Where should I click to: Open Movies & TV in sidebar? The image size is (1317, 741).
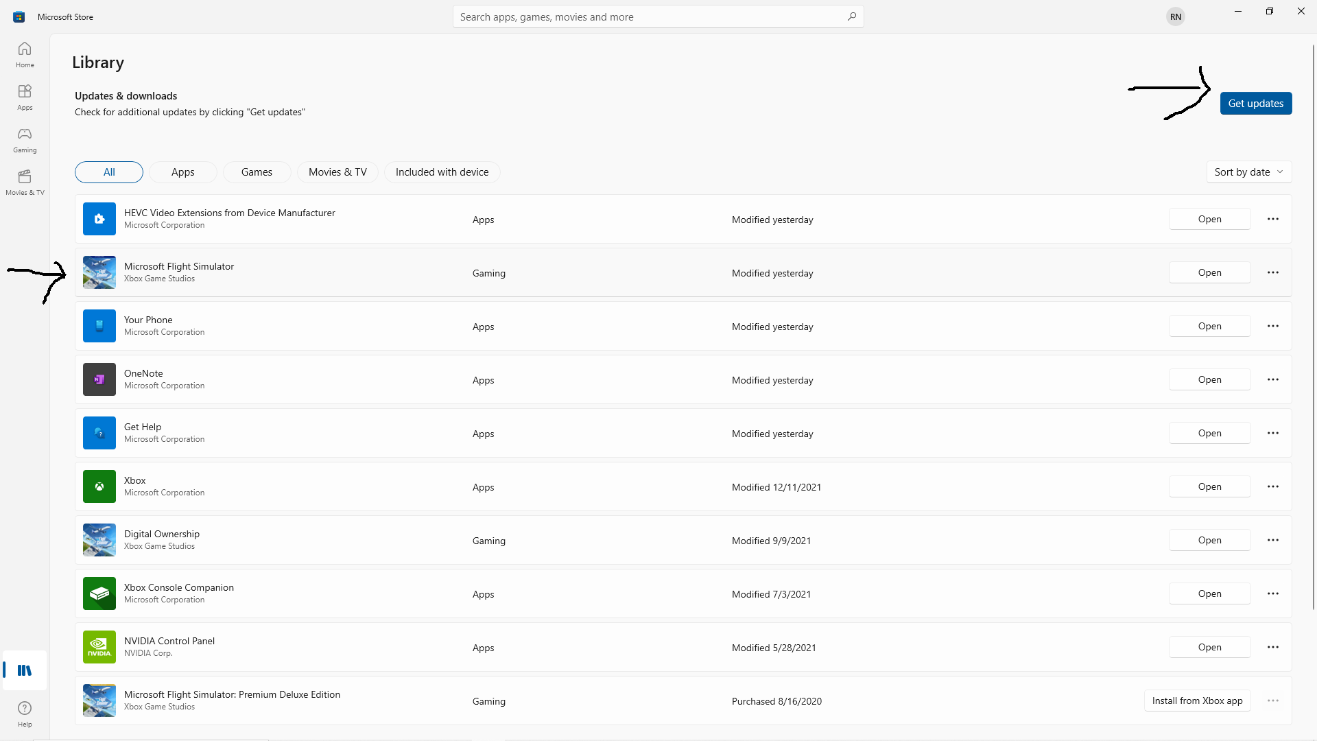[x=25, y=183]
